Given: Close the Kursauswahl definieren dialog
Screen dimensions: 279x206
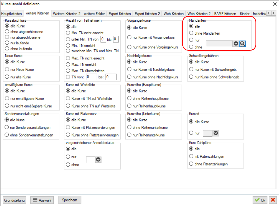Looking at the screenshot, I should coord(275,4).
